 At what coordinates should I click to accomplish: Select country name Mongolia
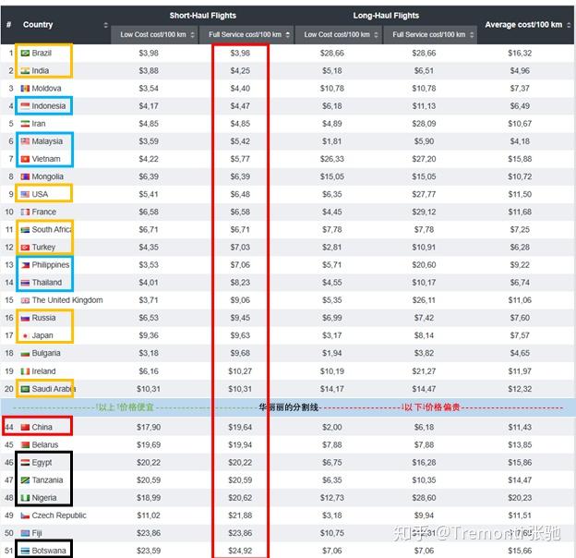[48, 176]
